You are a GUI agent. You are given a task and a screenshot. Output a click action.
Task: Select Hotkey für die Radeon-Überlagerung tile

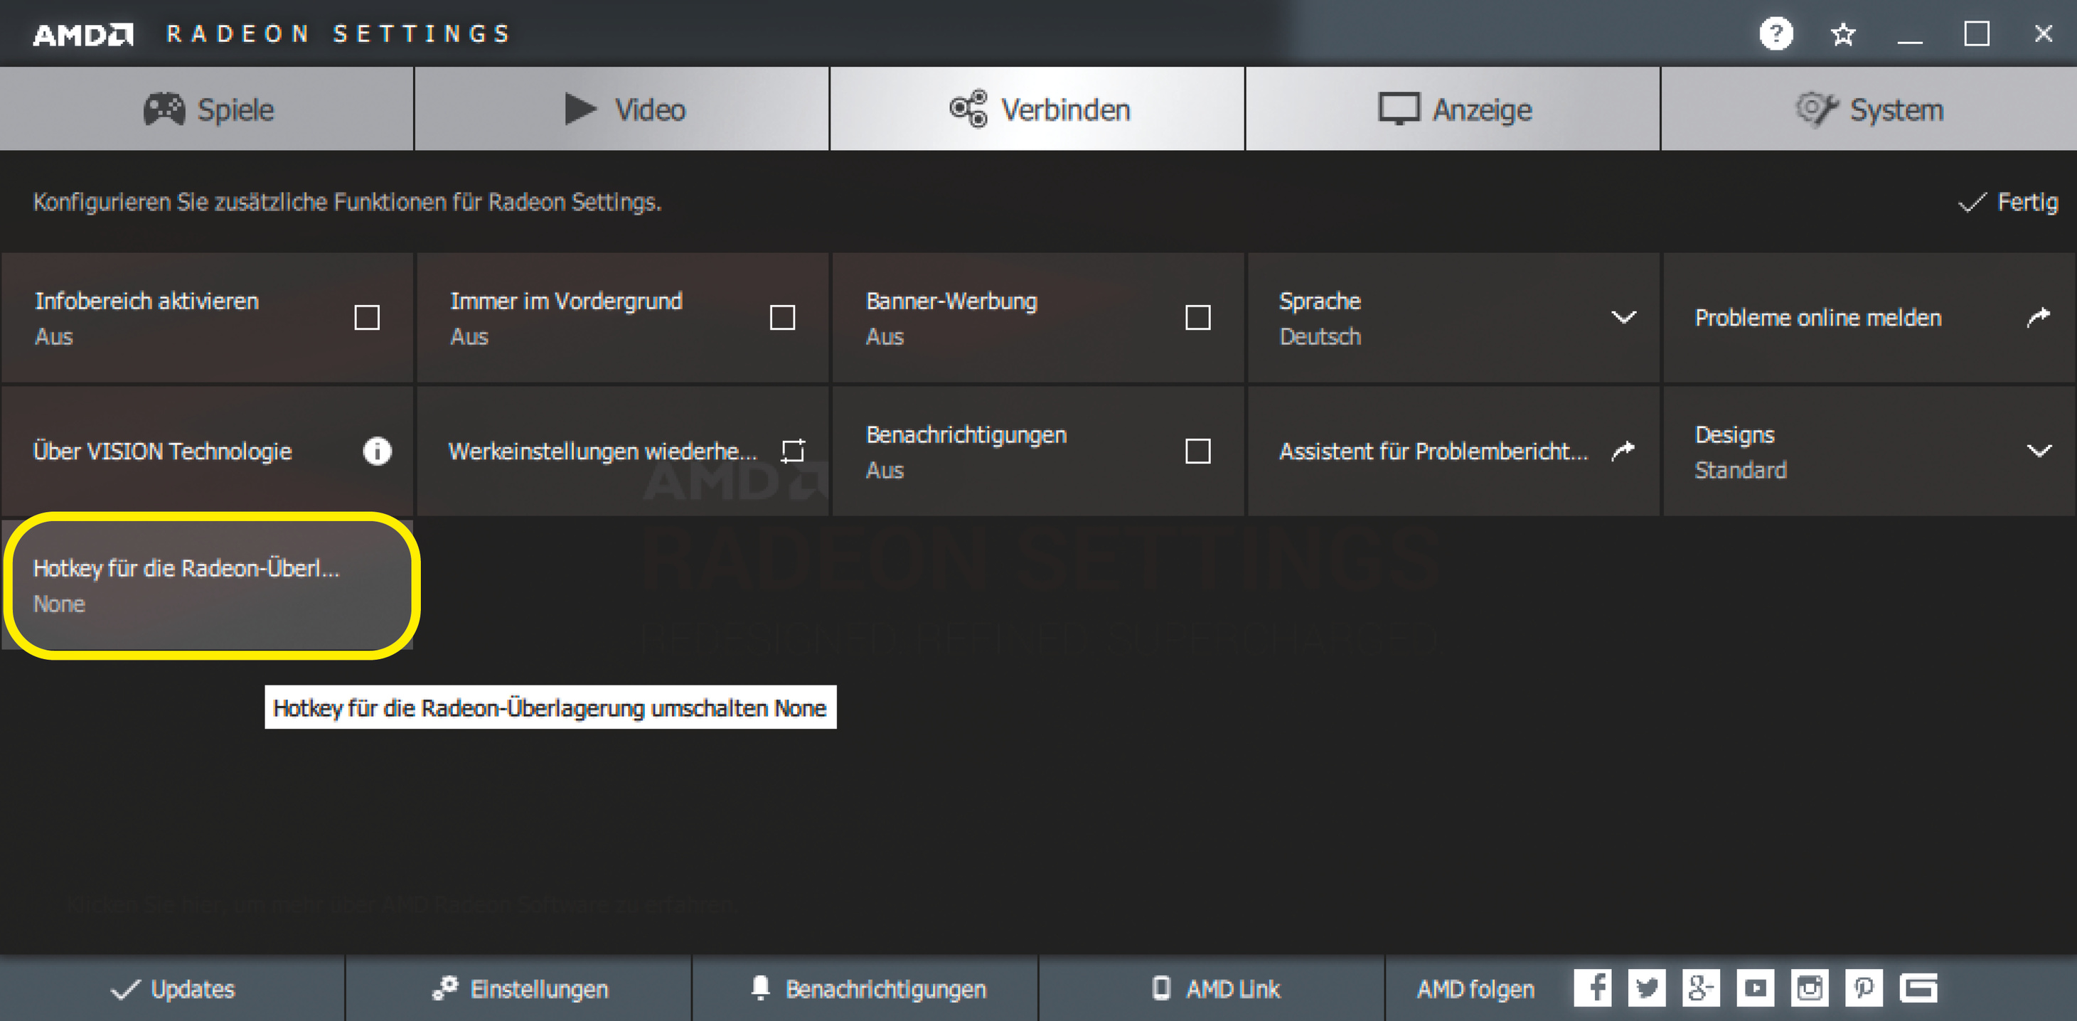[x=208, y=585]
